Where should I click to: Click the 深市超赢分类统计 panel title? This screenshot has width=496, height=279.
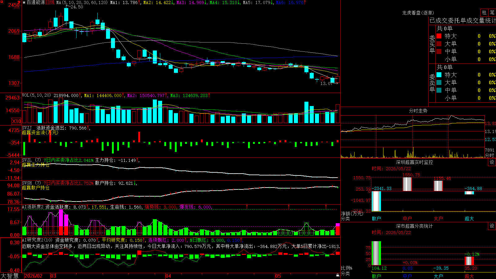[414, 226]
